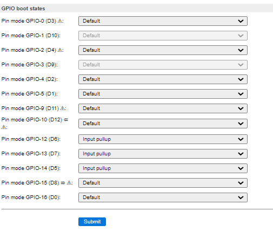Open the GPIO-16 (D0) pin mode dropdown
The width and height of the screenshot is (273, 232).
[x=163, y=197]
